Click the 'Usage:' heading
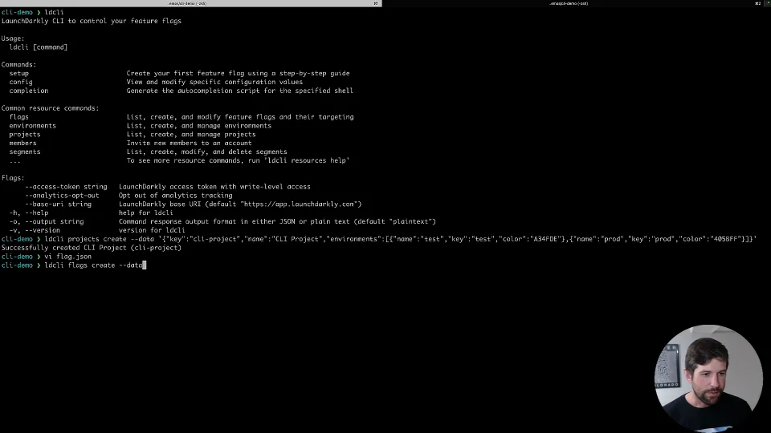Viewport: 771px width, 433px height. point(13,38)
